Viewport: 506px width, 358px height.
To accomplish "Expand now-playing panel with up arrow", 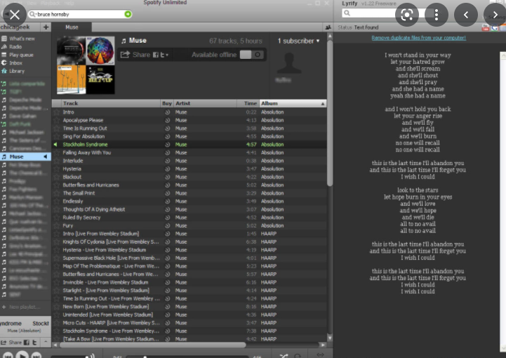I will (x=46, y=342).
